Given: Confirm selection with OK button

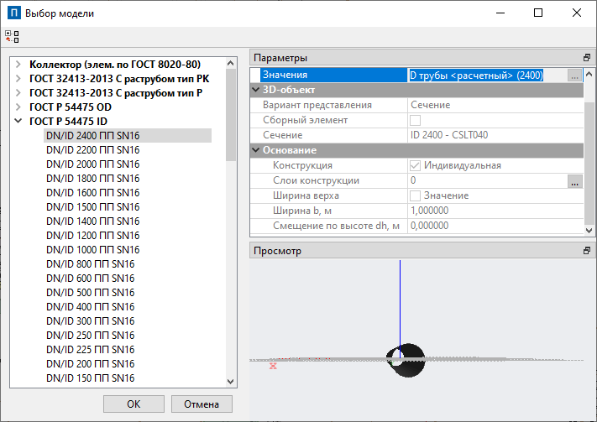Looking at the screenshot, I should coord(134,404).
